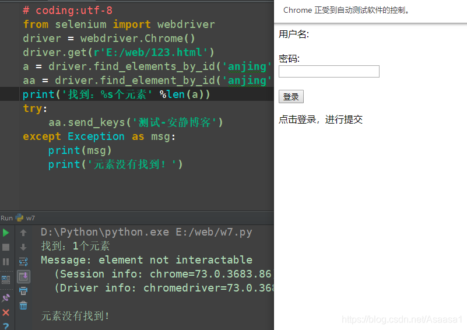This screenshot has height=330, width=467.
Task: Click the Run panel label
Action: coord(6,218)
